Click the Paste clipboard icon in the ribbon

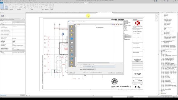tap(10, 5)
